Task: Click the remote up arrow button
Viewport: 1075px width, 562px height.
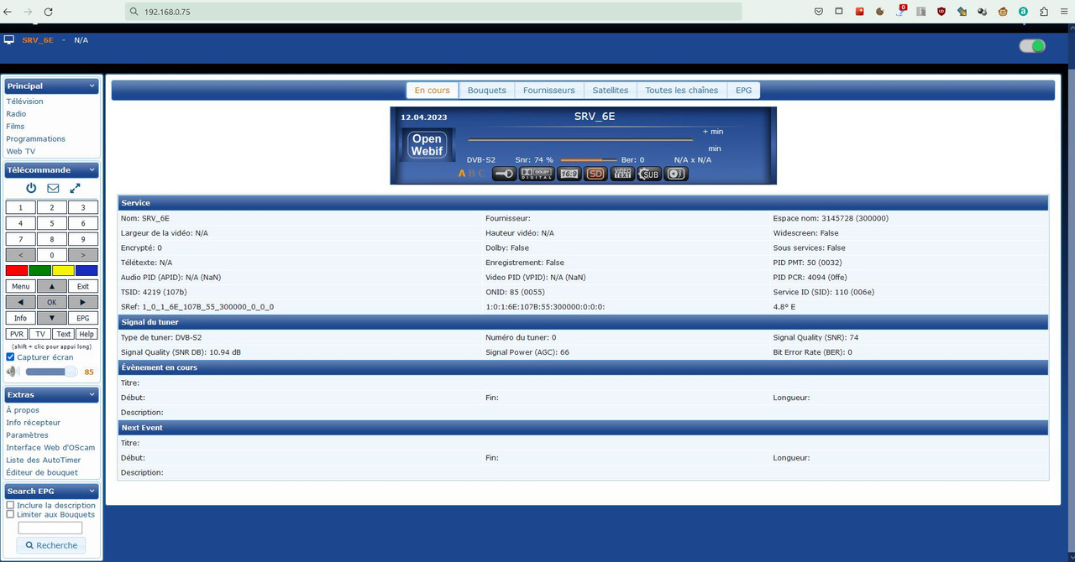Action: [x=51, y=286]
